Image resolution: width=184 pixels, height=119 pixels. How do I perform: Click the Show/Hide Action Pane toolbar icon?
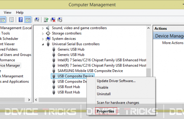28,20
